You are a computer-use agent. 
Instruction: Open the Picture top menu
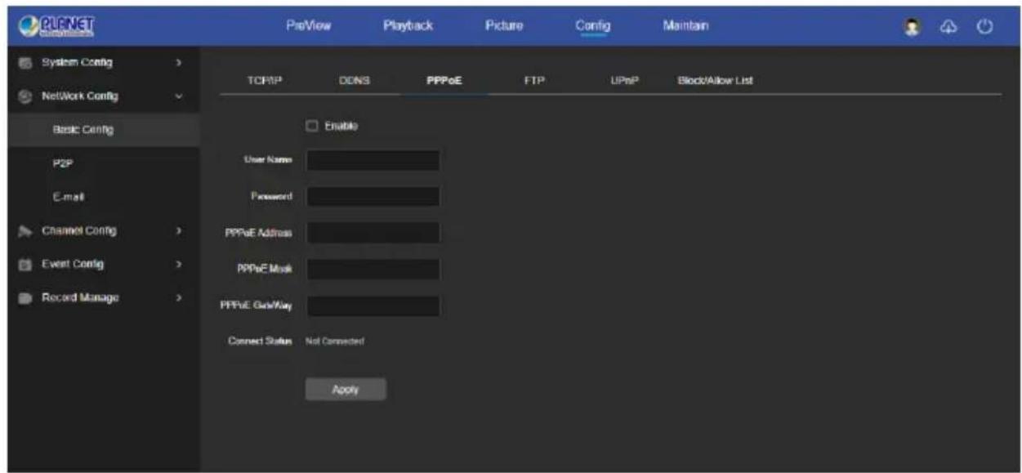coord(503,26)
